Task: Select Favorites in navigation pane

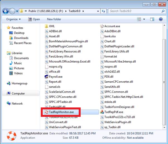Action: [x=17, y=28]
